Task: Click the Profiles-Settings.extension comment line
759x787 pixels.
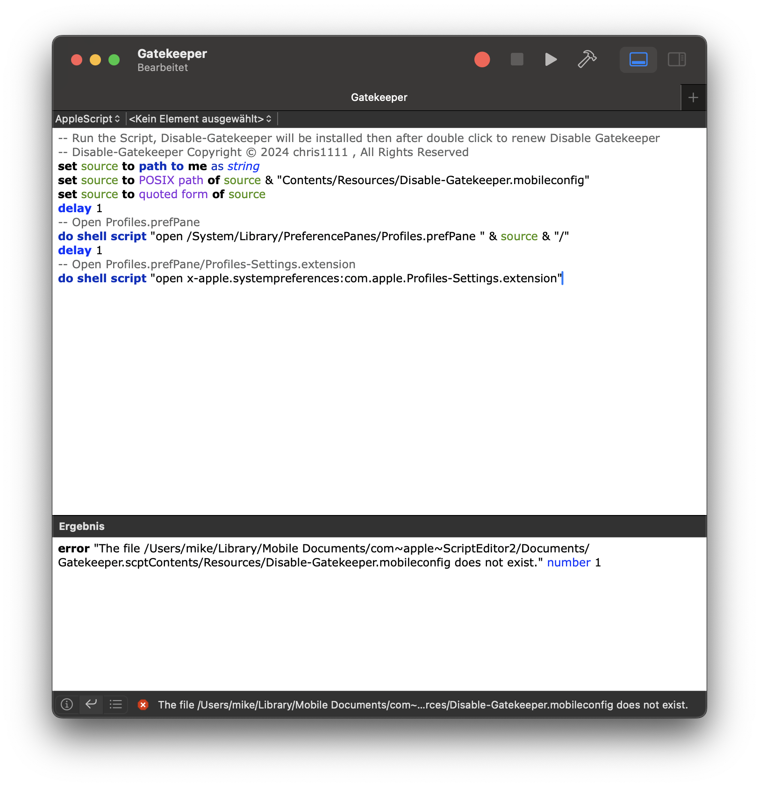Action: coord(207,265)
